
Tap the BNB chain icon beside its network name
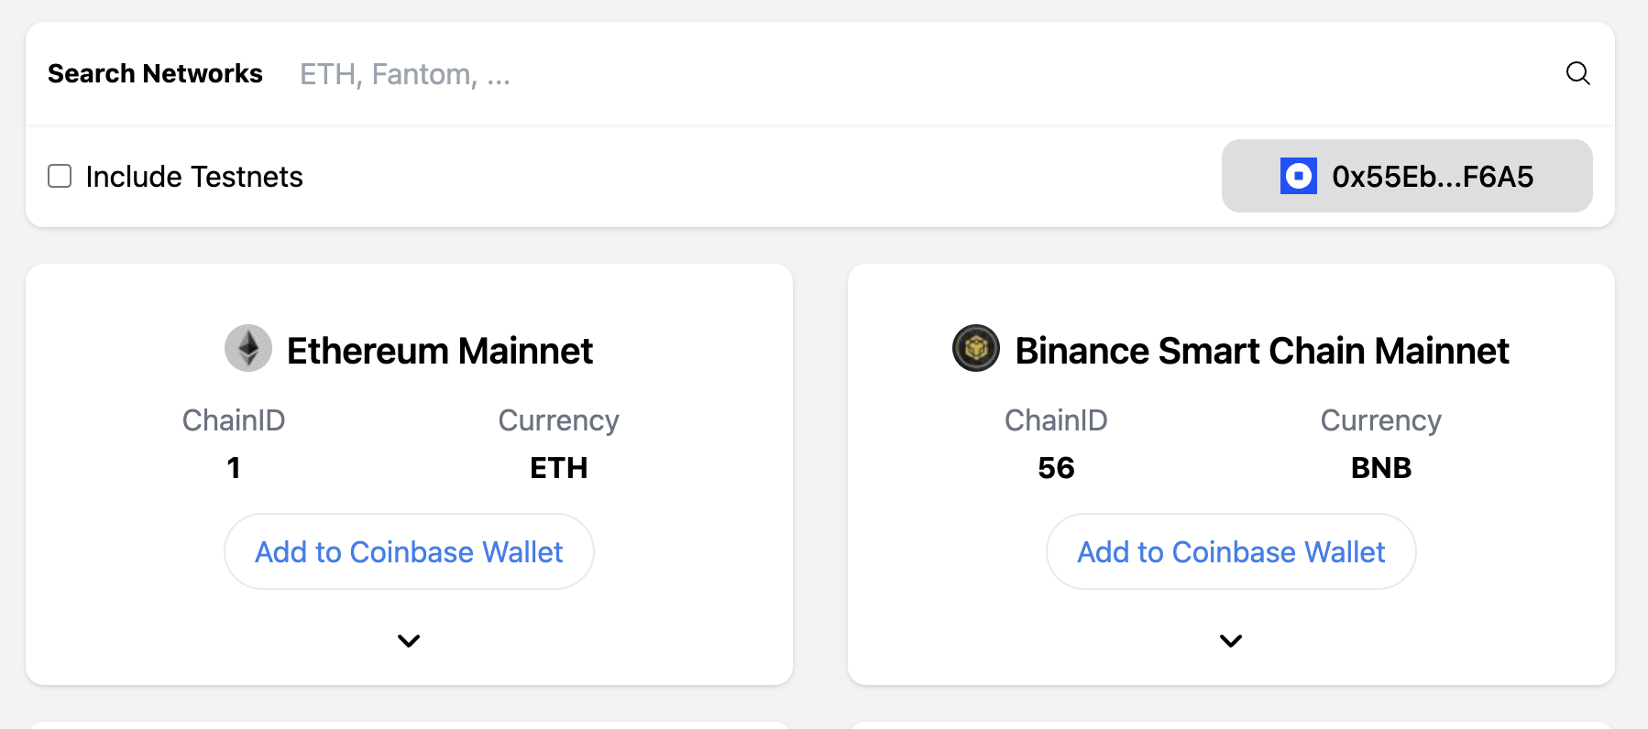975,349
